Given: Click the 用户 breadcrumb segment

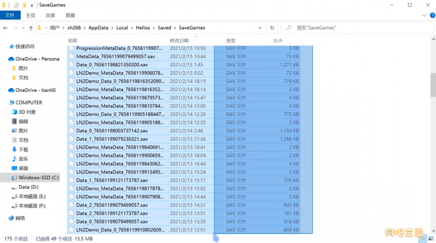Looking at the screenshot, I should click(55, 28).
